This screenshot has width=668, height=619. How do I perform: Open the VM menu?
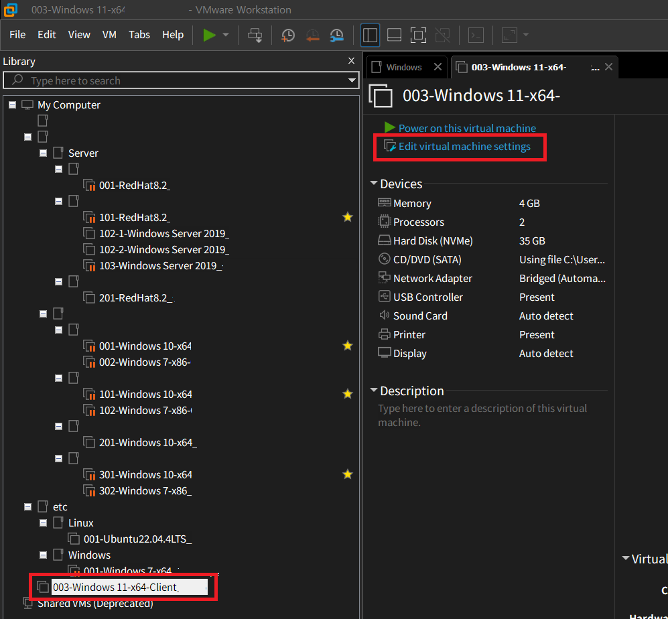click(x=109, y=35)
